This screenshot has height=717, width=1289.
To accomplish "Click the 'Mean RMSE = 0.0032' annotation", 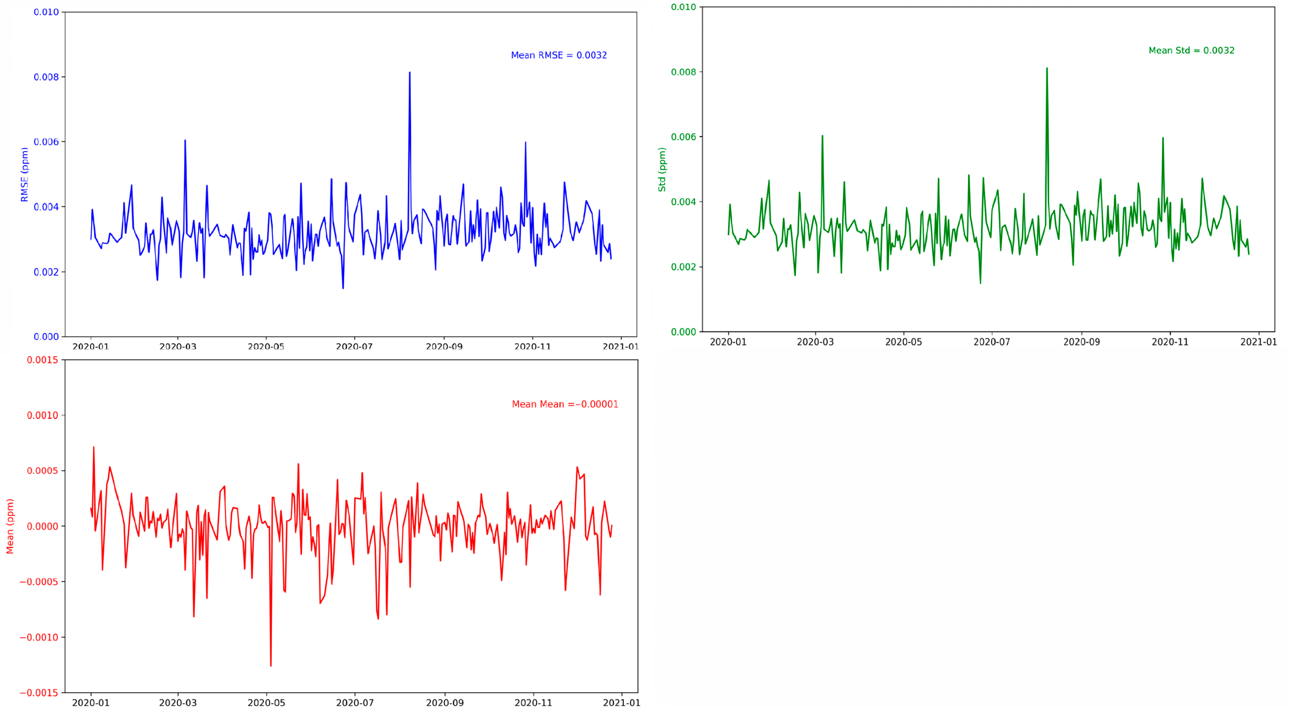I will tap(559, 55).
